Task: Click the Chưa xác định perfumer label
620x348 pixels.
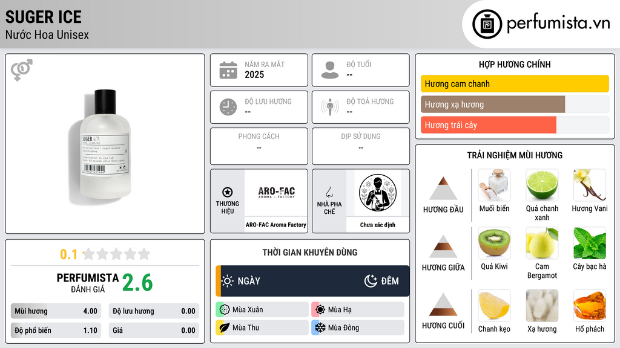Action: 378,225
